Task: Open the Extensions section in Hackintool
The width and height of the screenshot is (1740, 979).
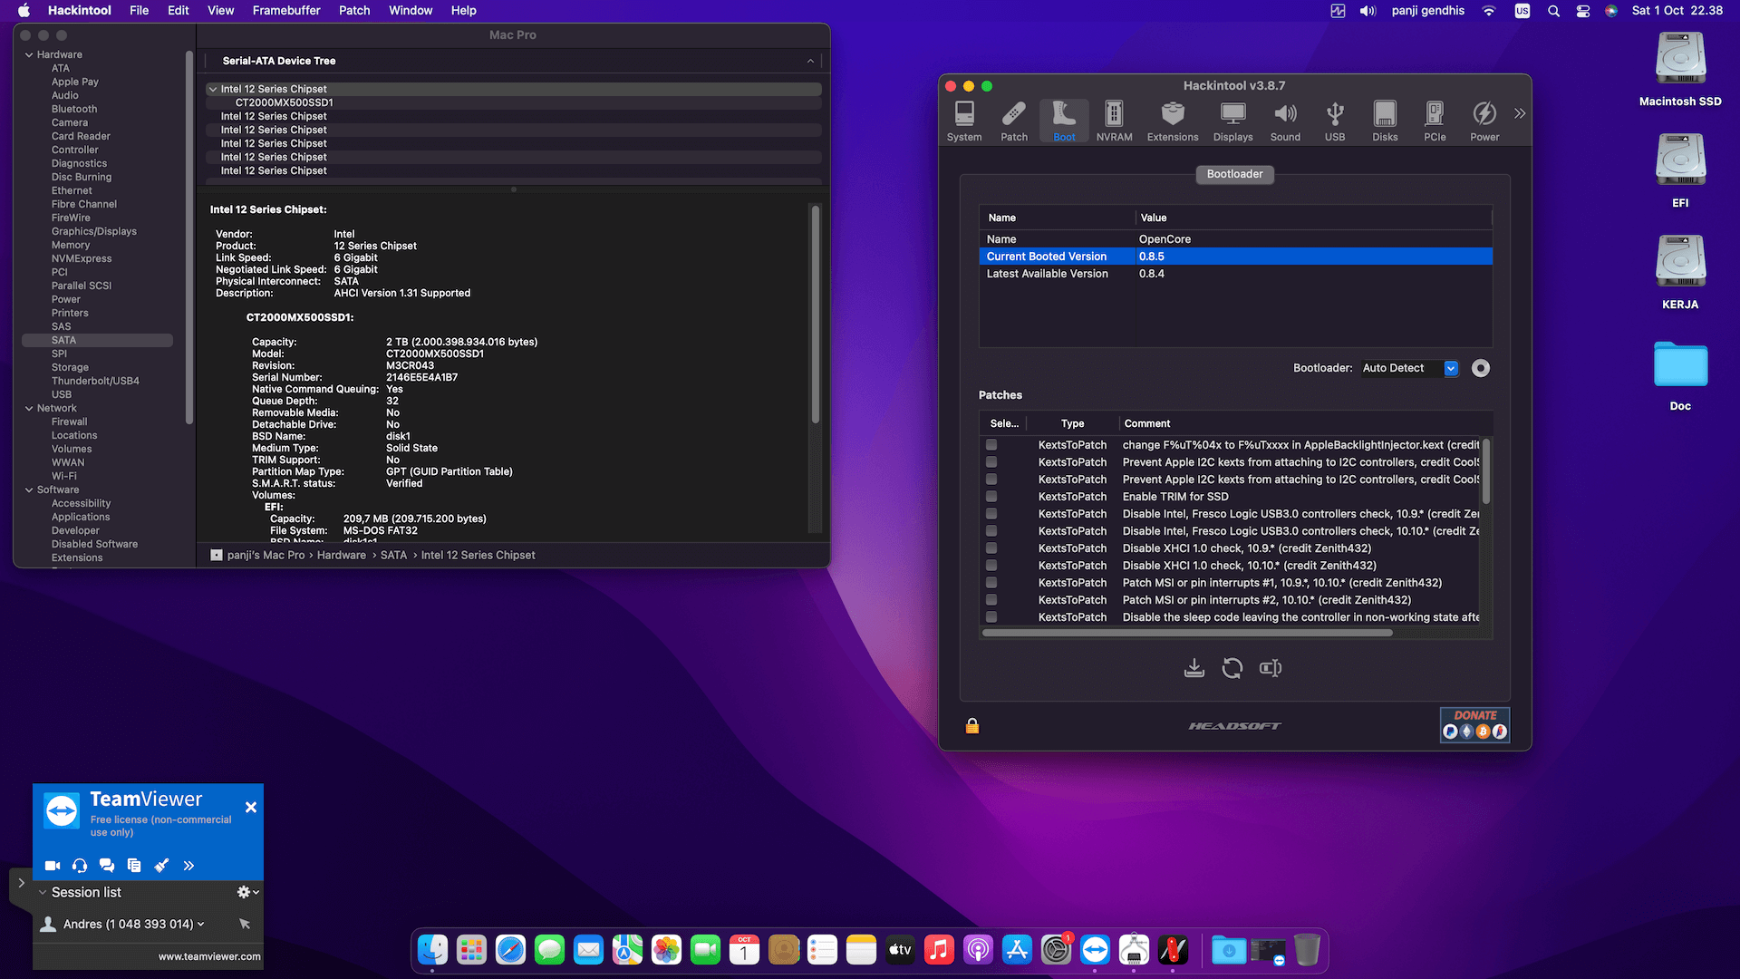Action: coord(1173,121)
